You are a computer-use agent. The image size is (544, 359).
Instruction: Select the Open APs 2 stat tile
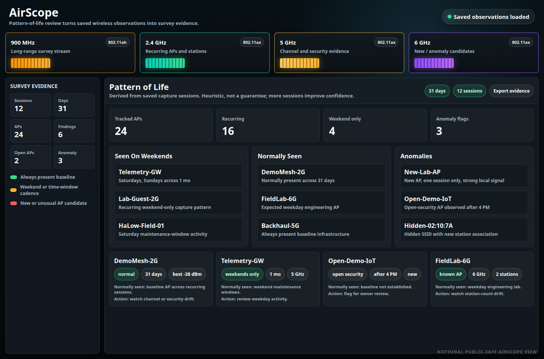(x=31, y=157)
